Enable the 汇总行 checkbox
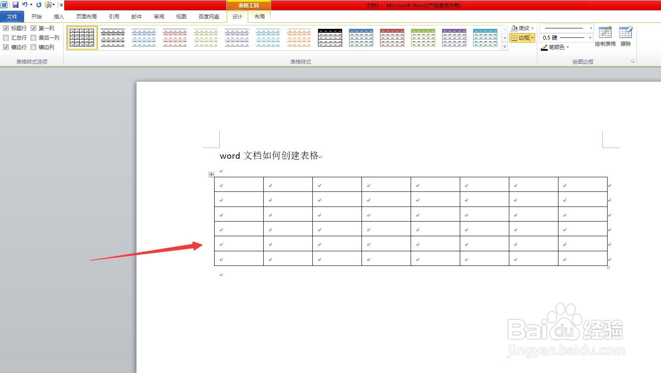The width and height of the screenshot is (661, 373). (6, 38)
